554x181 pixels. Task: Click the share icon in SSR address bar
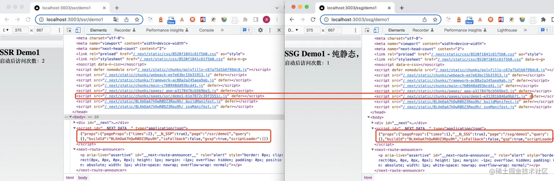tap(126, 19)
